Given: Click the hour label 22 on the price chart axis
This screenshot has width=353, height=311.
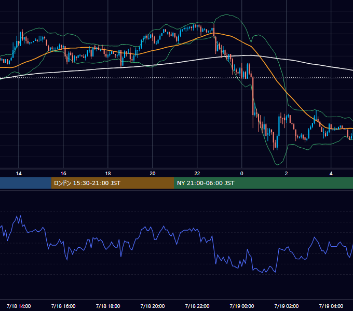Looking at the screenshot, I should (197, 174).
